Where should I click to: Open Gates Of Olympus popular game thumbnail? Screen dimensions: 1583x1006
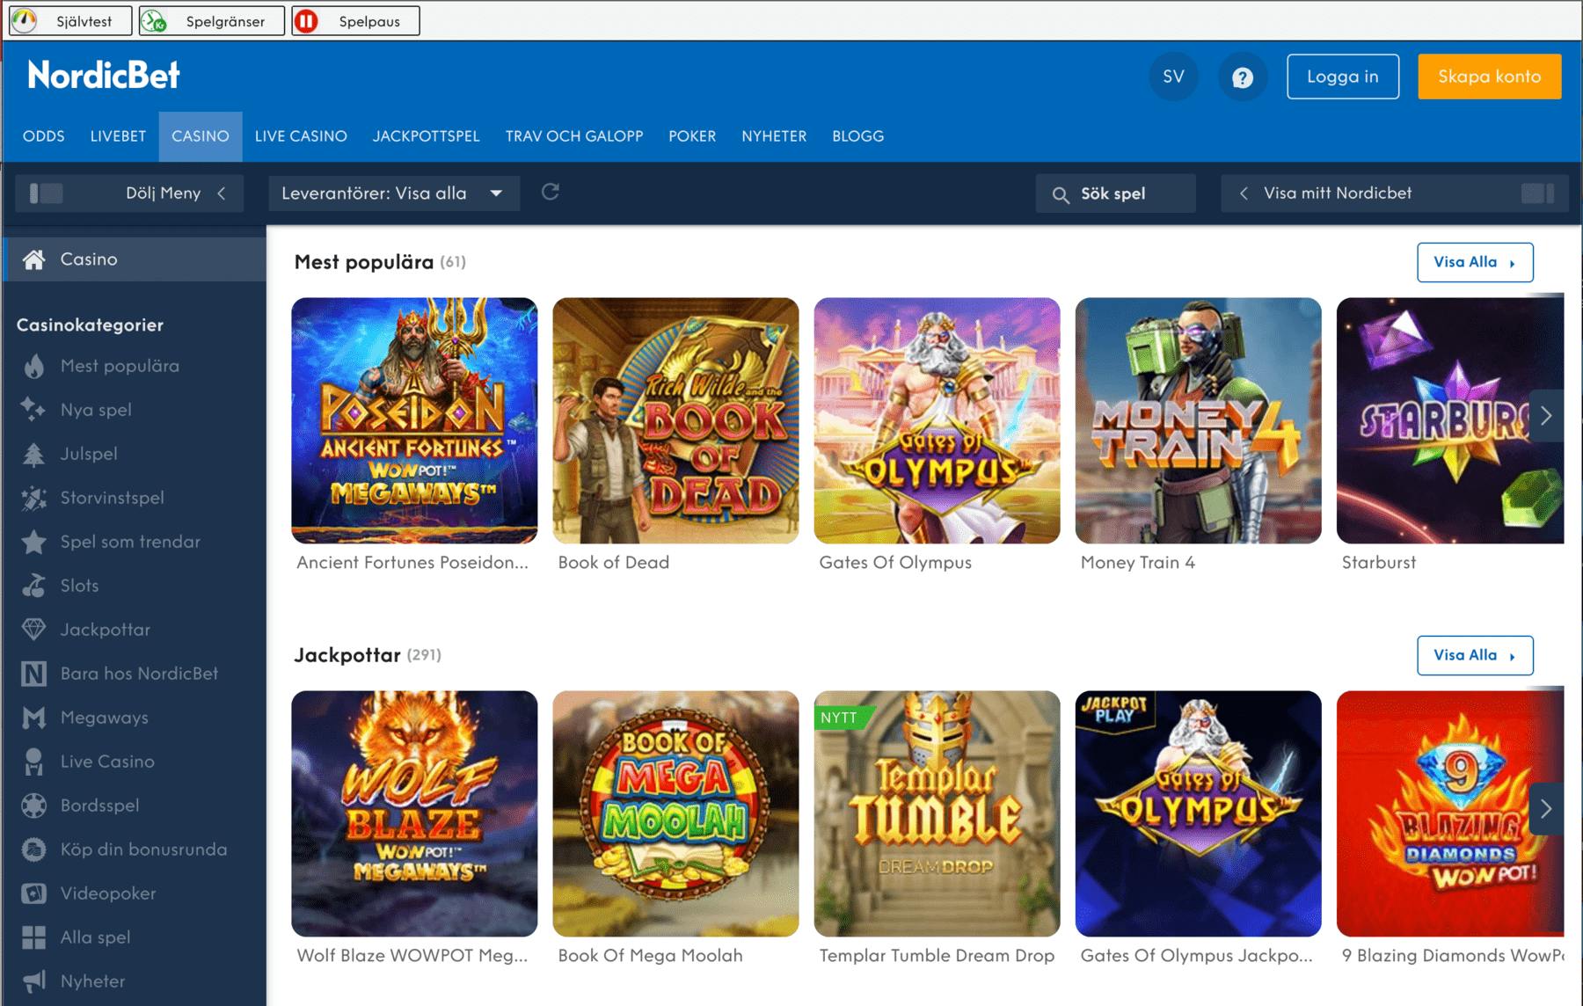point(937,420)
